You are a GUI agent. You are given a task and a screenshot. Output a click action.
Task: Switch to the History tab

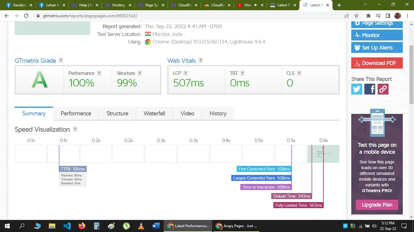218,113
